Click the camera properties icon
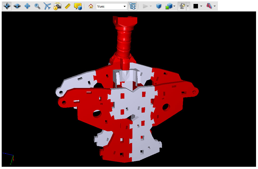This screenshot has height=169, width=258. (x=57, y=6)
